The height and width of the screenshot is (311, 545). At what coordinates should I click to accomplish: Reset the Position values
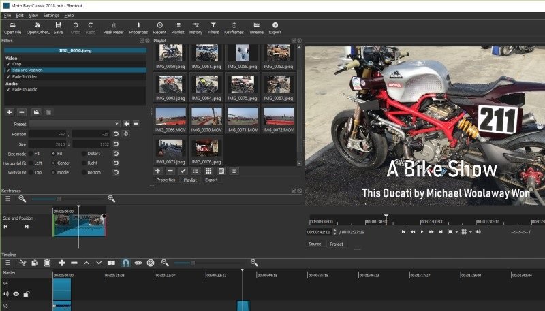(x=116, y=134)
